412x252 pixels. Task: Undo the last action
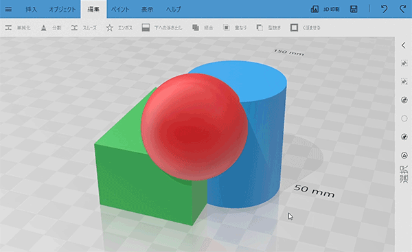point(384,9)
